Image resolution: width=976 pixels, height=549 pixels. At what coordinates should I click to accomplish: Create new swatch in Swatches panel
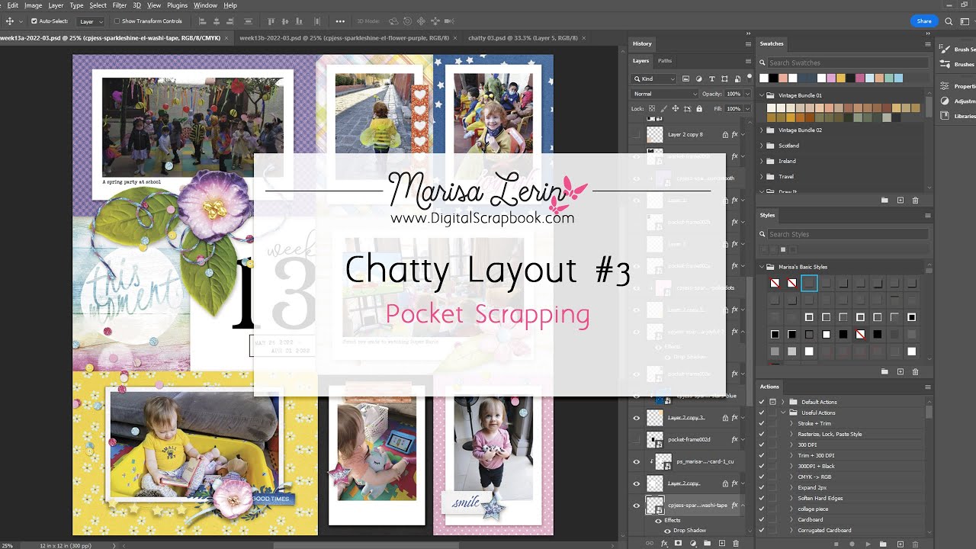pos(901,200)
